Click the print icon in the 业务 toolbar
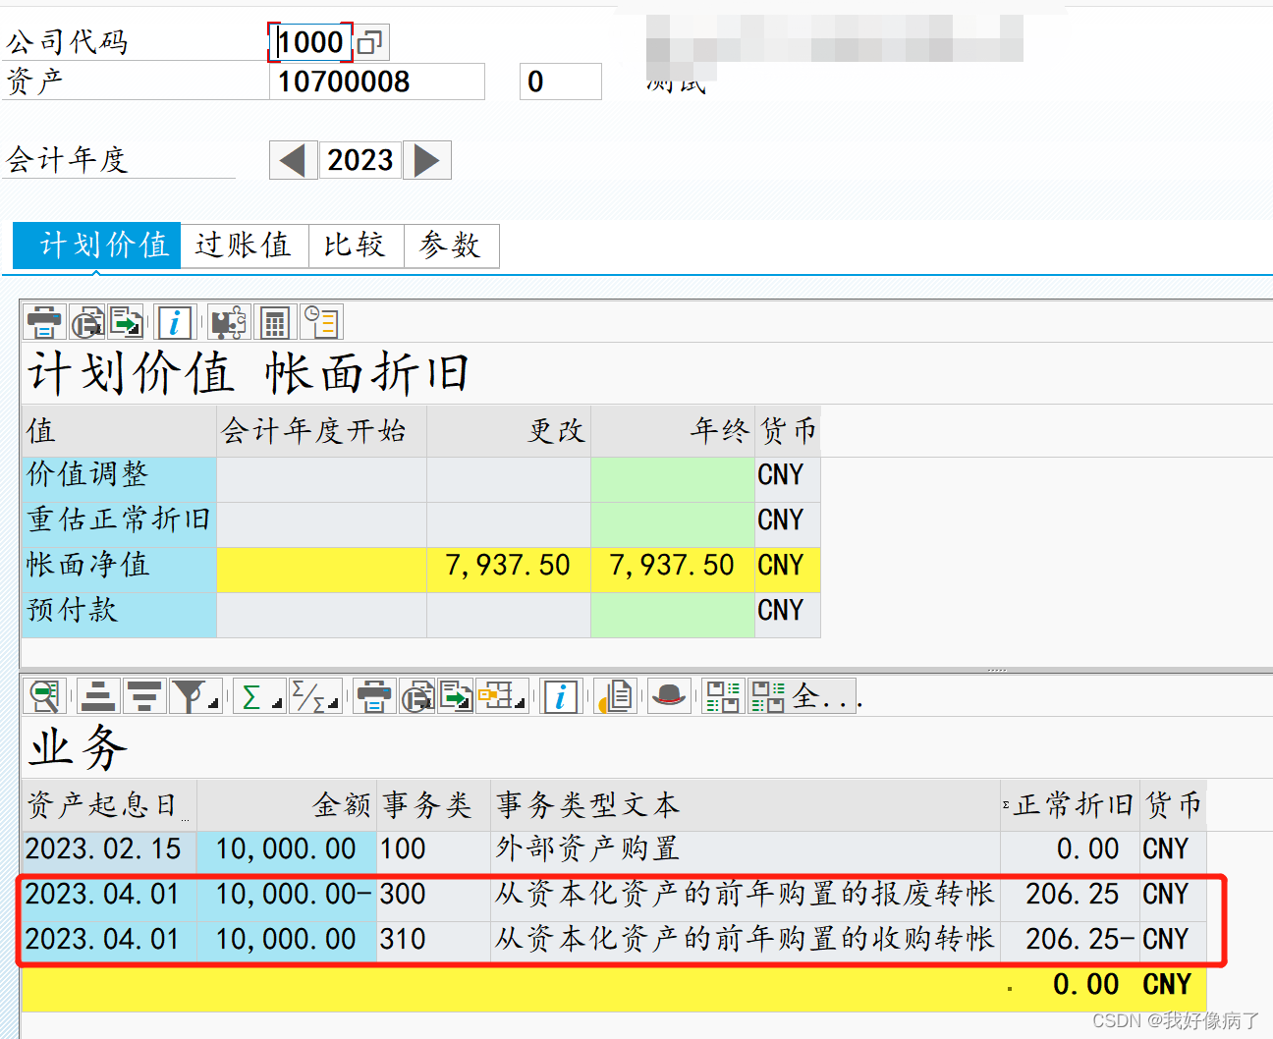This screenshot has width=1273, height=1039. point(374,696)
